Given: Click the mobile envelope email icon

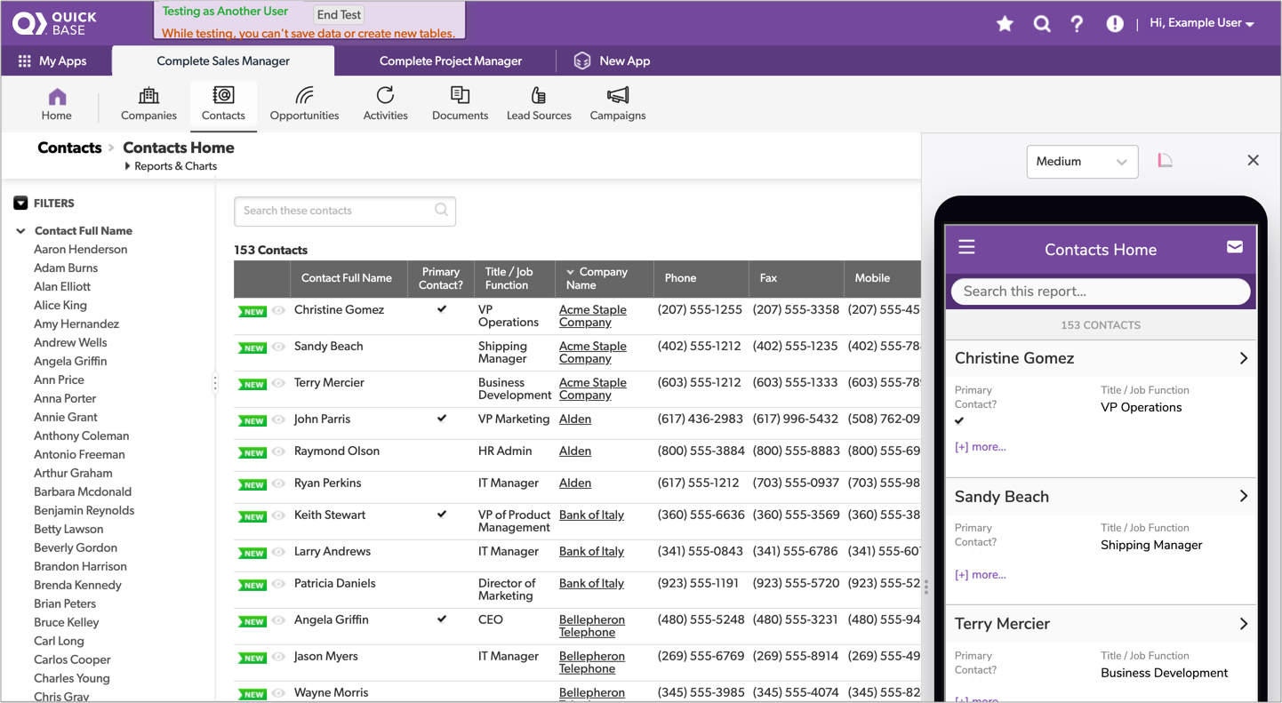Looking at the screenshot, I should [1235, 247].
